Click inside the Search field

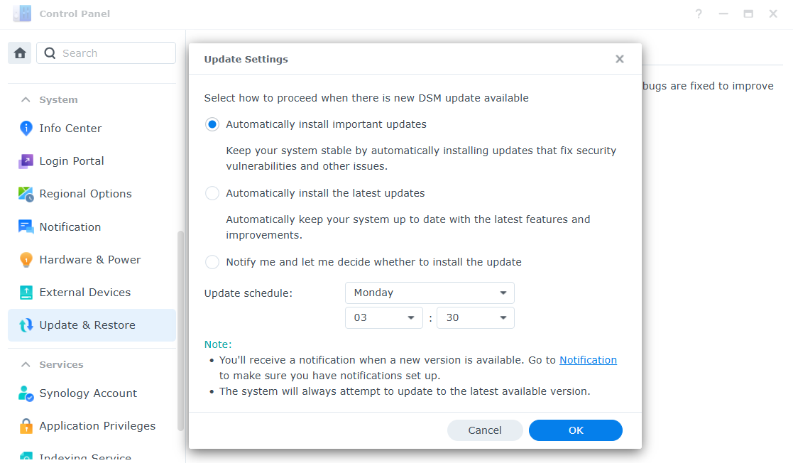[106, 53]
